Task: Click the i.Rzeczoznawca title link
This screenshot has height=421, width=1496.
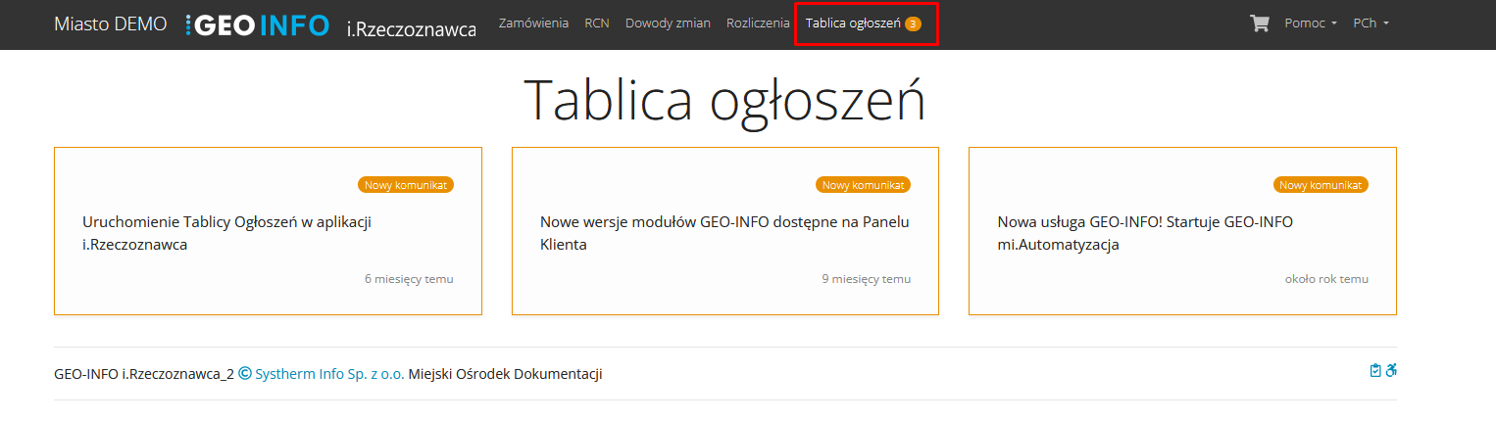Action: (x=411, y=29)
